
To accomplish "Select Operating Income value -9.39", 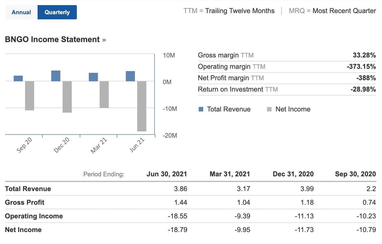I will 242,216.
